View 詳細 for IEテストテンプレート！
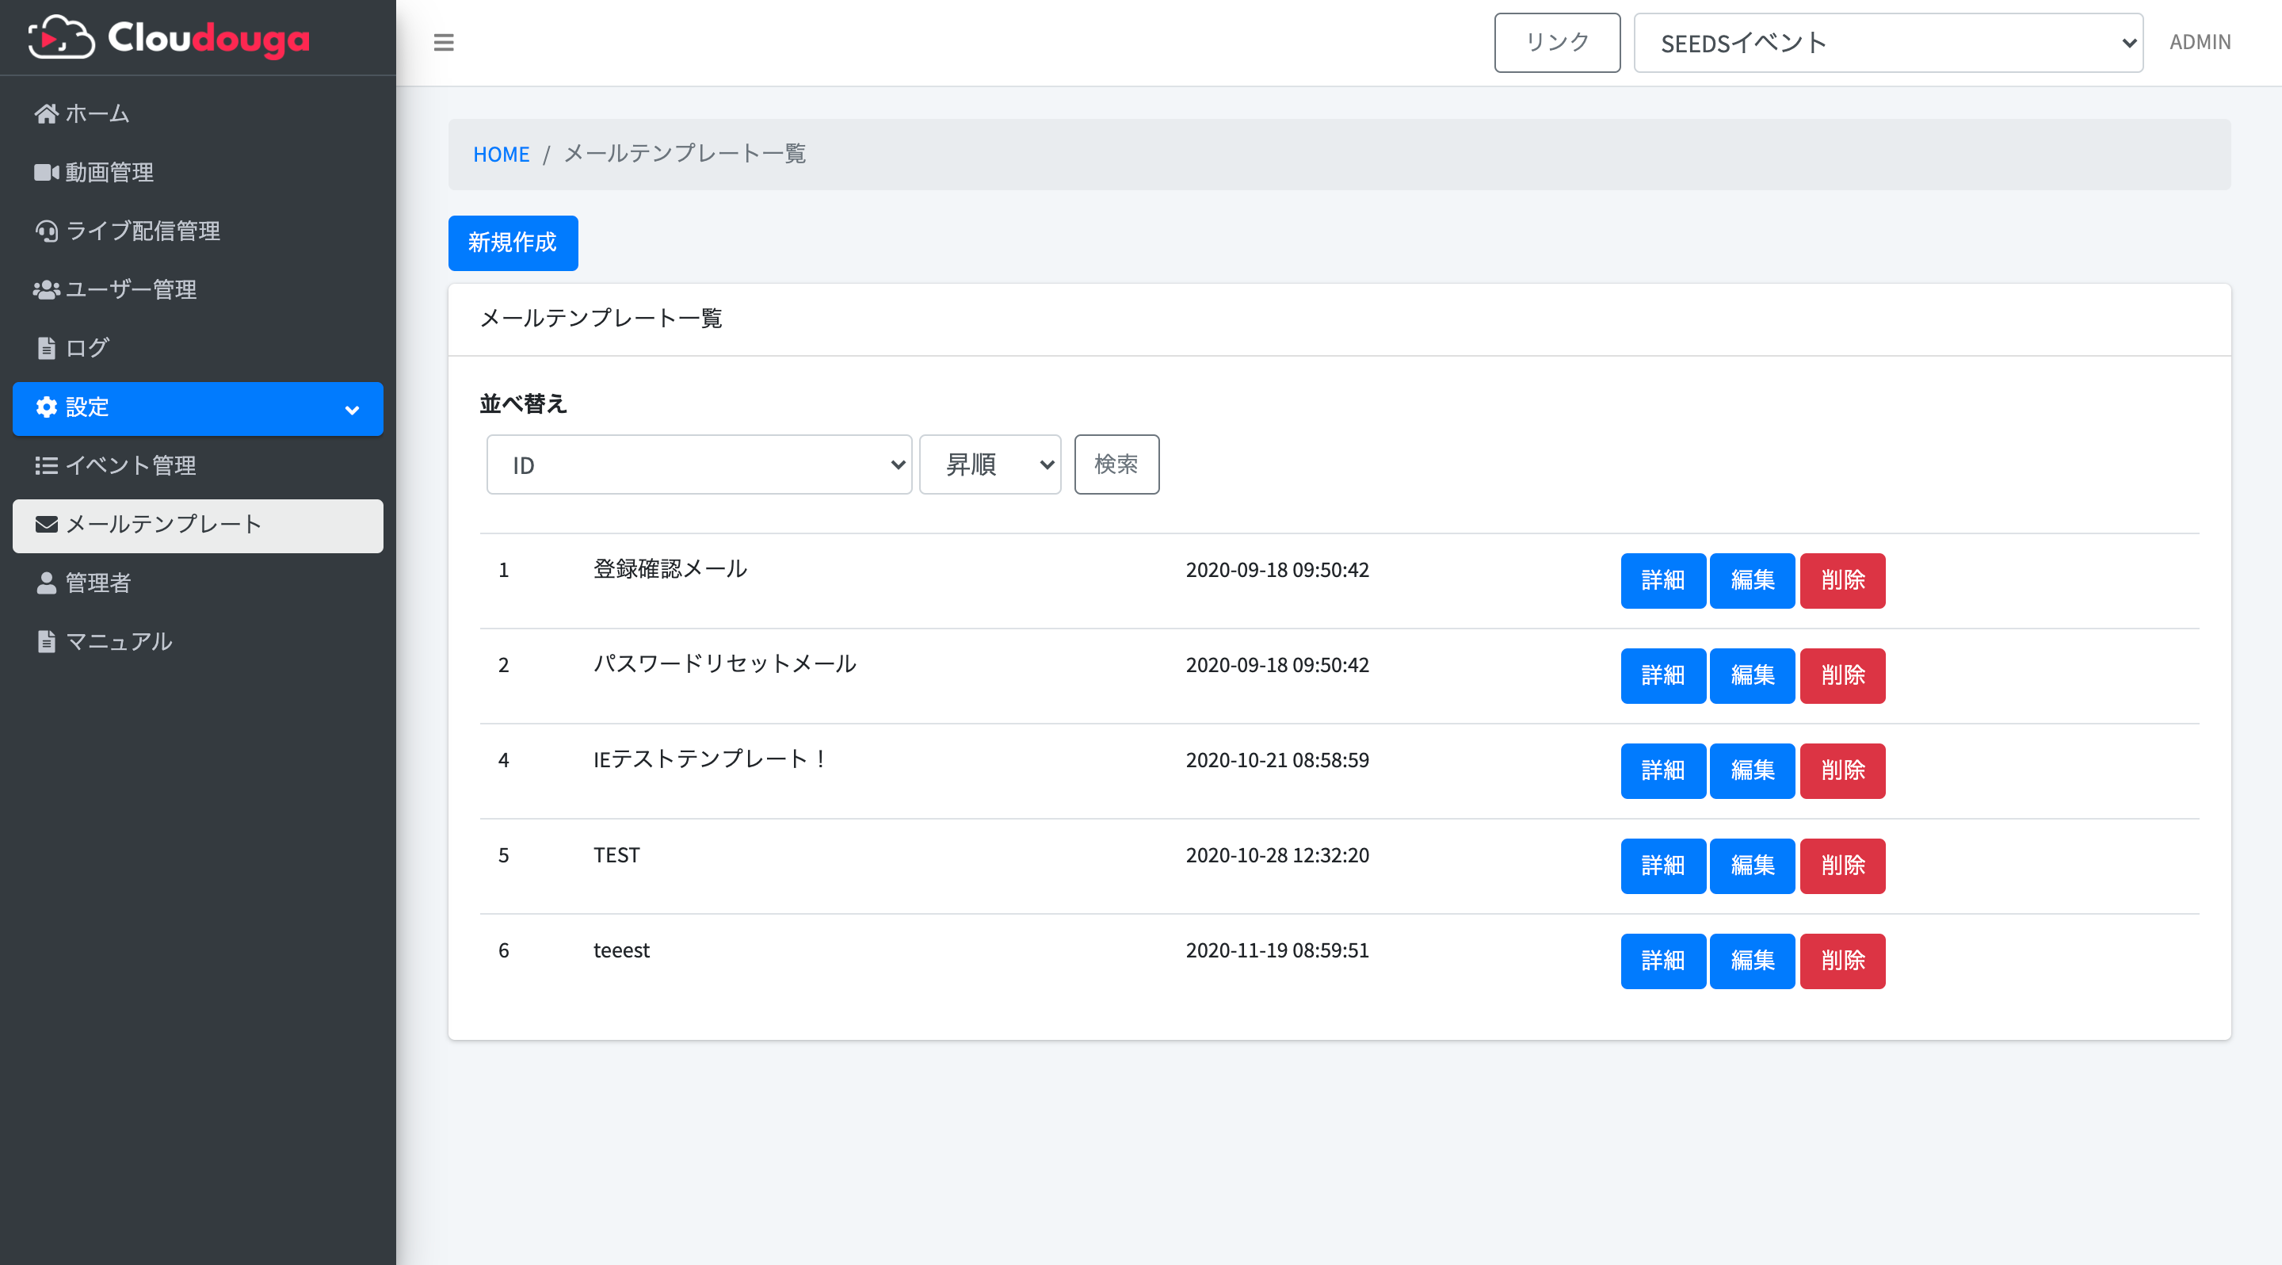Viewport: 2282px width, 1265px height. click(x=1663, y=770)
